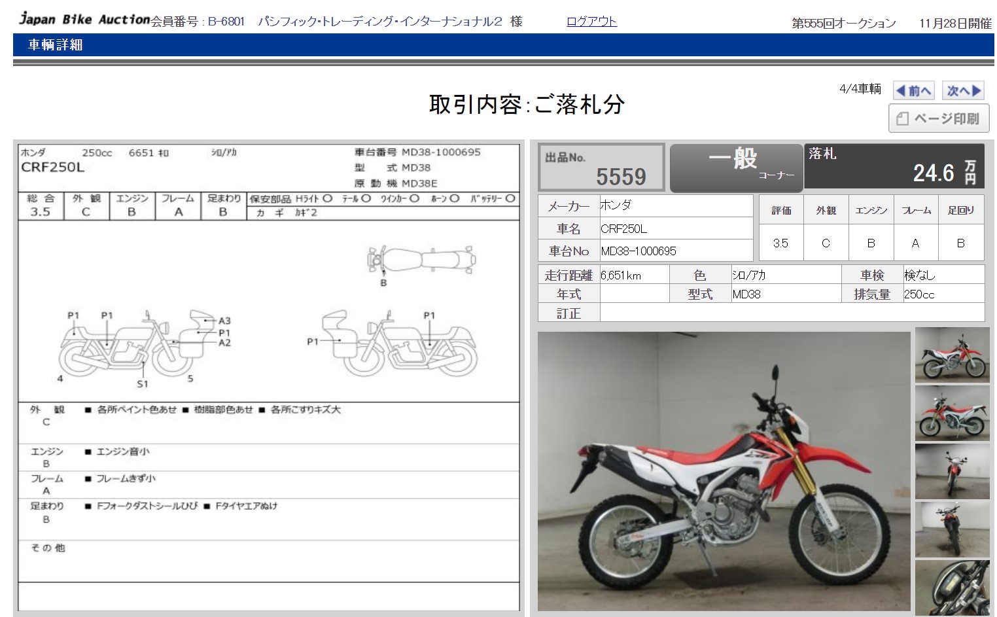Click the CRF250L model name on sheet

tap(53, 167)
